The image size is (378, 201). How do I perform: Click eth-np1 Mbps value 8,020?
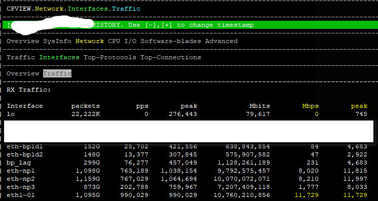tap(309, 171)
